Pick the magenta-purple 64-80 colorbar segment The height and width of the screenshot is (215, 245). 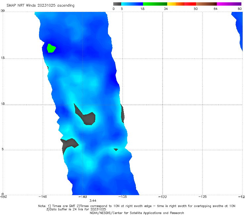click(229, 4)
